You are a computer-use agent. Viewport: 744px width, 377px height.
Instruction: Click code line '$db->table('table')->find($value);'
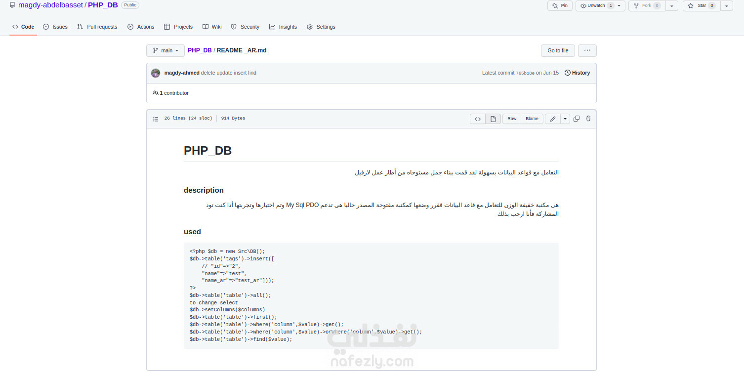[241, 339]
